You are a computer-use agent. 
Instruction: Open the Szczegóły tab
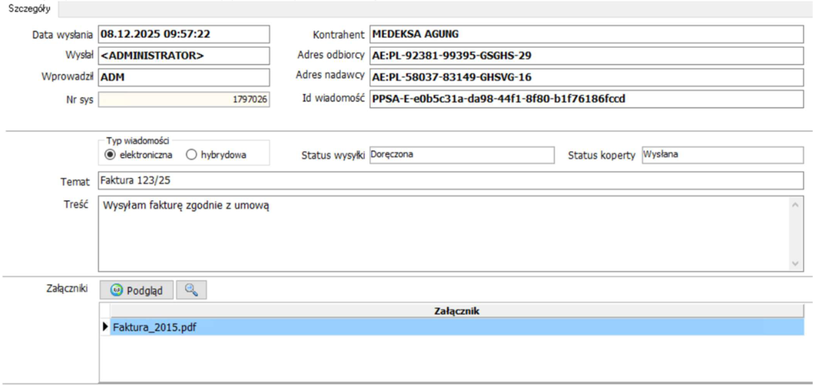(x=29, y=8)
